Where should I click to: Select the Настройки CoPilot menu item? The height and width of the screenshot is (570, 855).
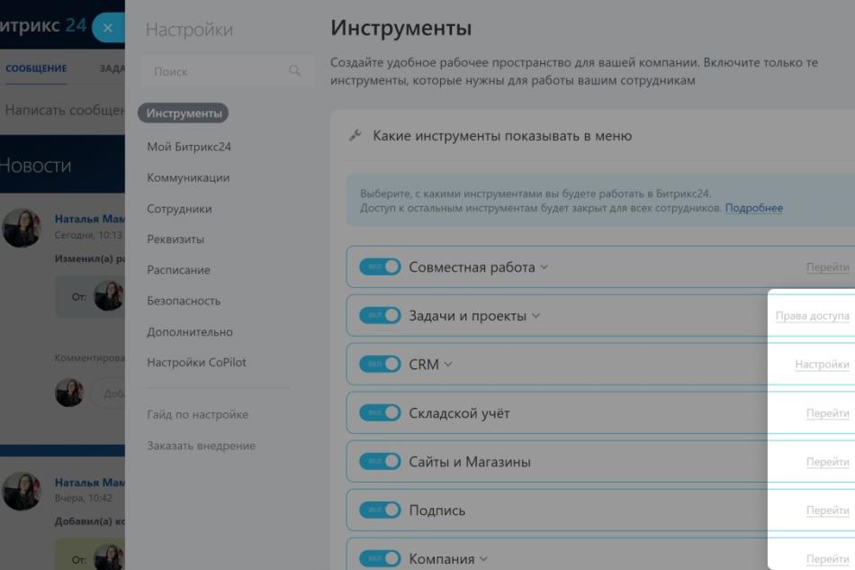point(196,362)
